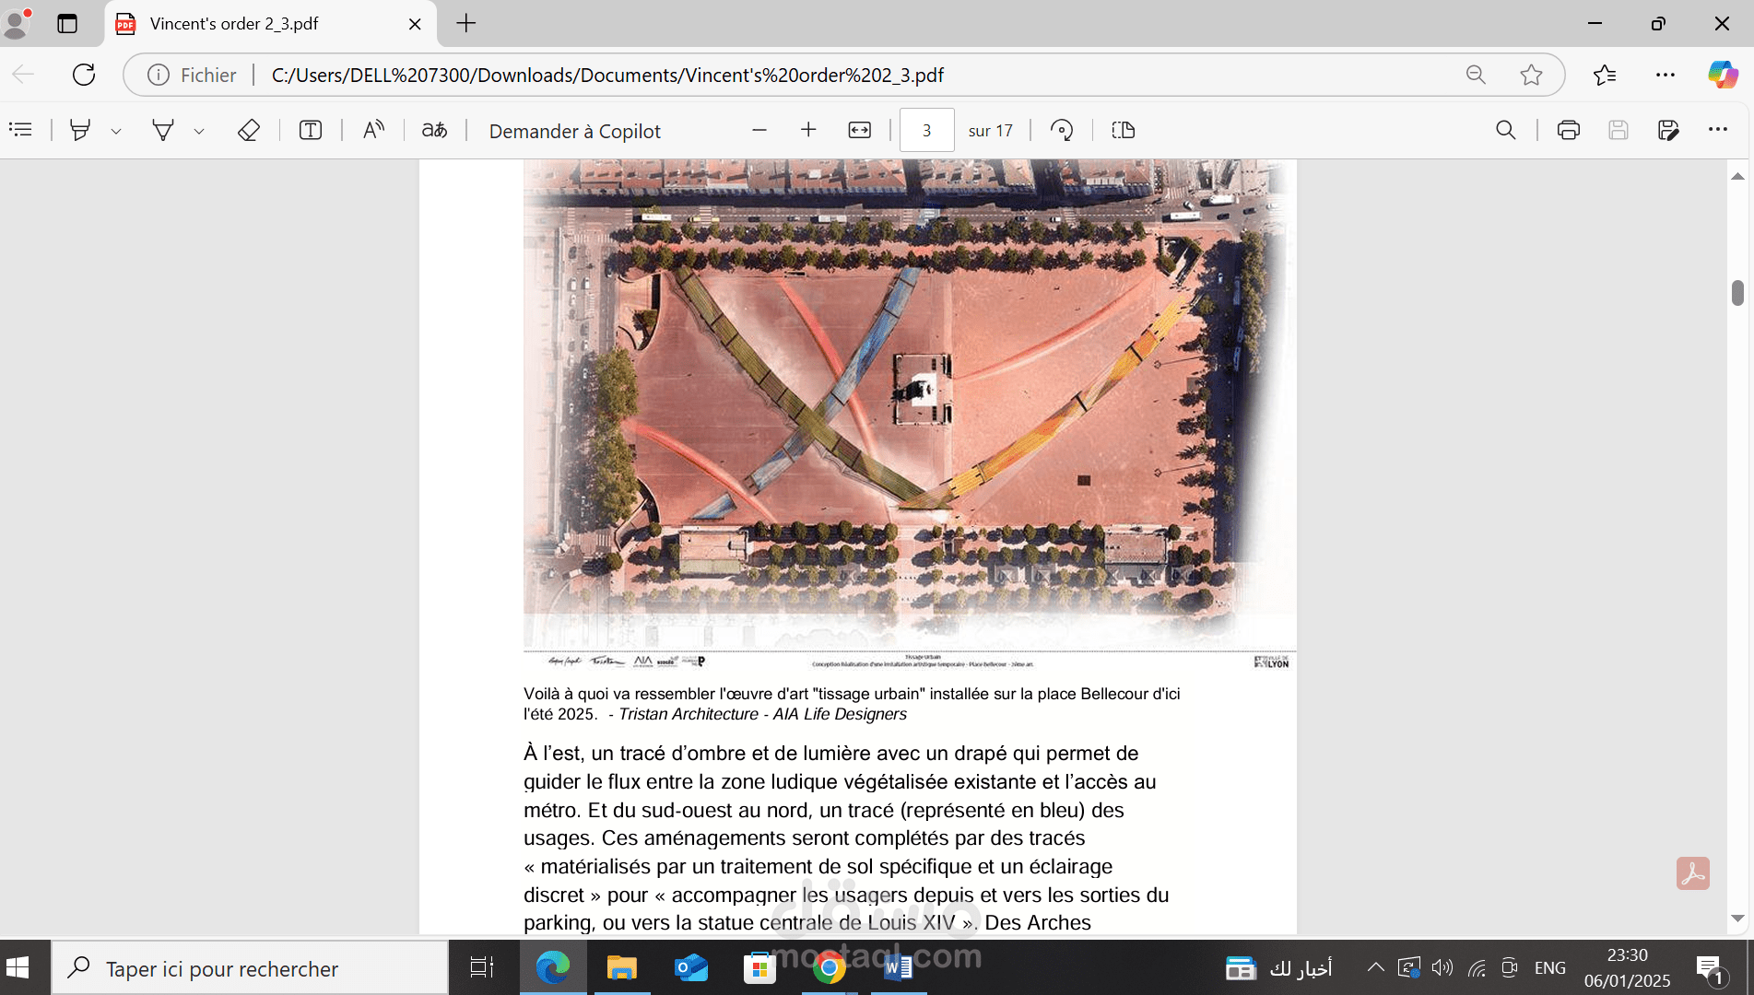Image resolution: width=1754 pixels, height=995 pixels.
Task: Select the Draw pen tool
Action: (x=163, y=130)
